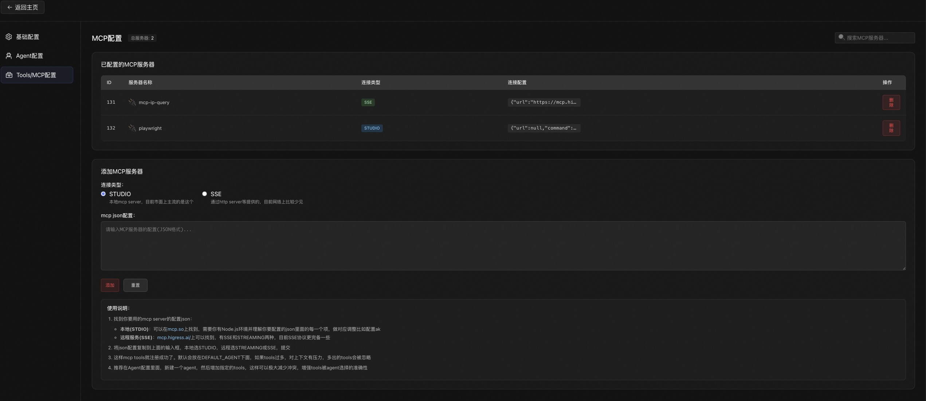Viewport: 926px width, 401px height.
Task: Click the playwright connection config snippet
Action: [x=544, y=128]
